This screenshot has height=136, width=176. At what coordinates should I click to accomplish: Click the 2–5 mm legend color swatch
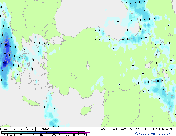pyautogui.click(x=24, y=132)
